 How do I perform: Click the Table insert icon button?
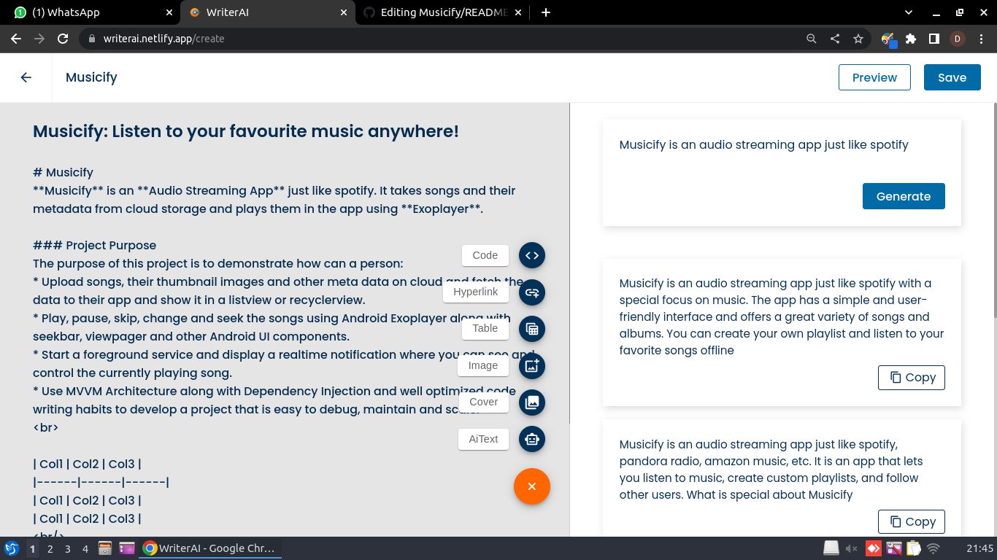pyautogui.click(x=532, y=329)
